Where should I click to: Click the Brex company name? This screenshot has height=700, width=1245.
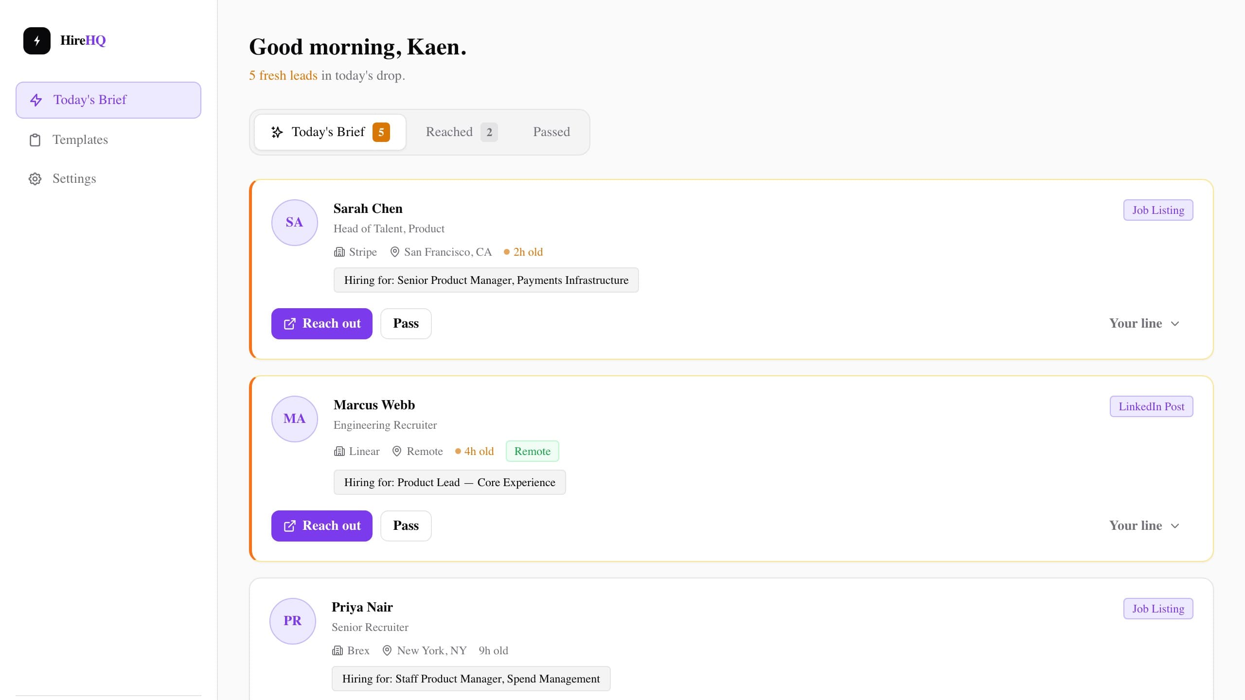click(x=358, y=650)
